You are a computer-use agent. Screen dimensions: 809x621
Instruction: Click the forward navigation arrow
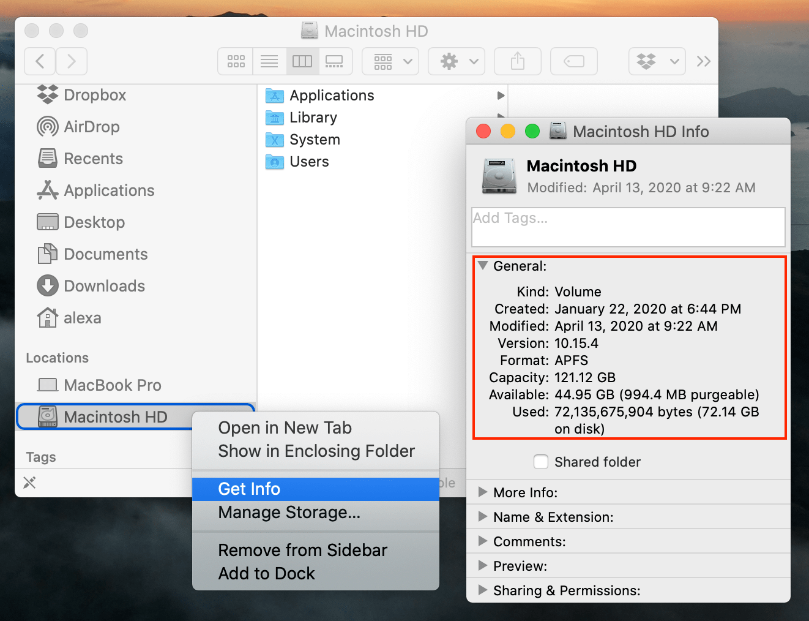71,61
